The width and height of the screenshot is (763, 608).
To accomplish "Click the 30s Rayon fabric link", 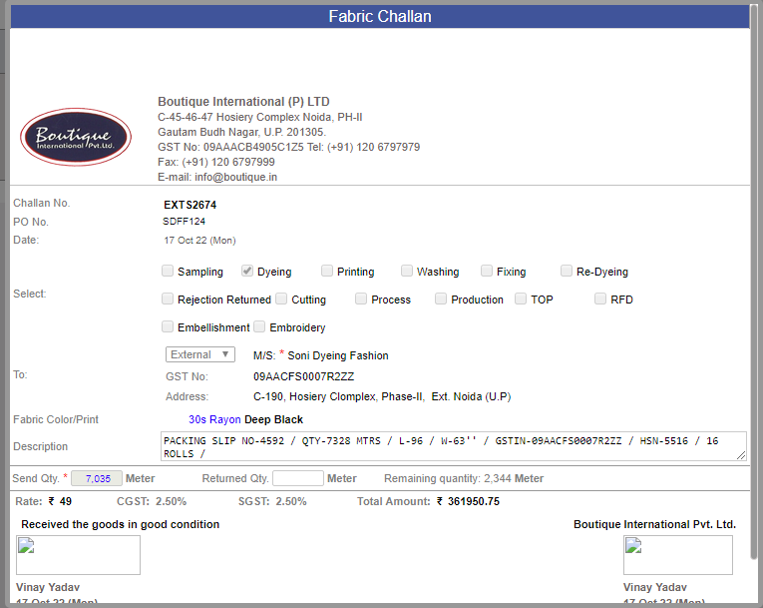I will [x=214, y=419].
